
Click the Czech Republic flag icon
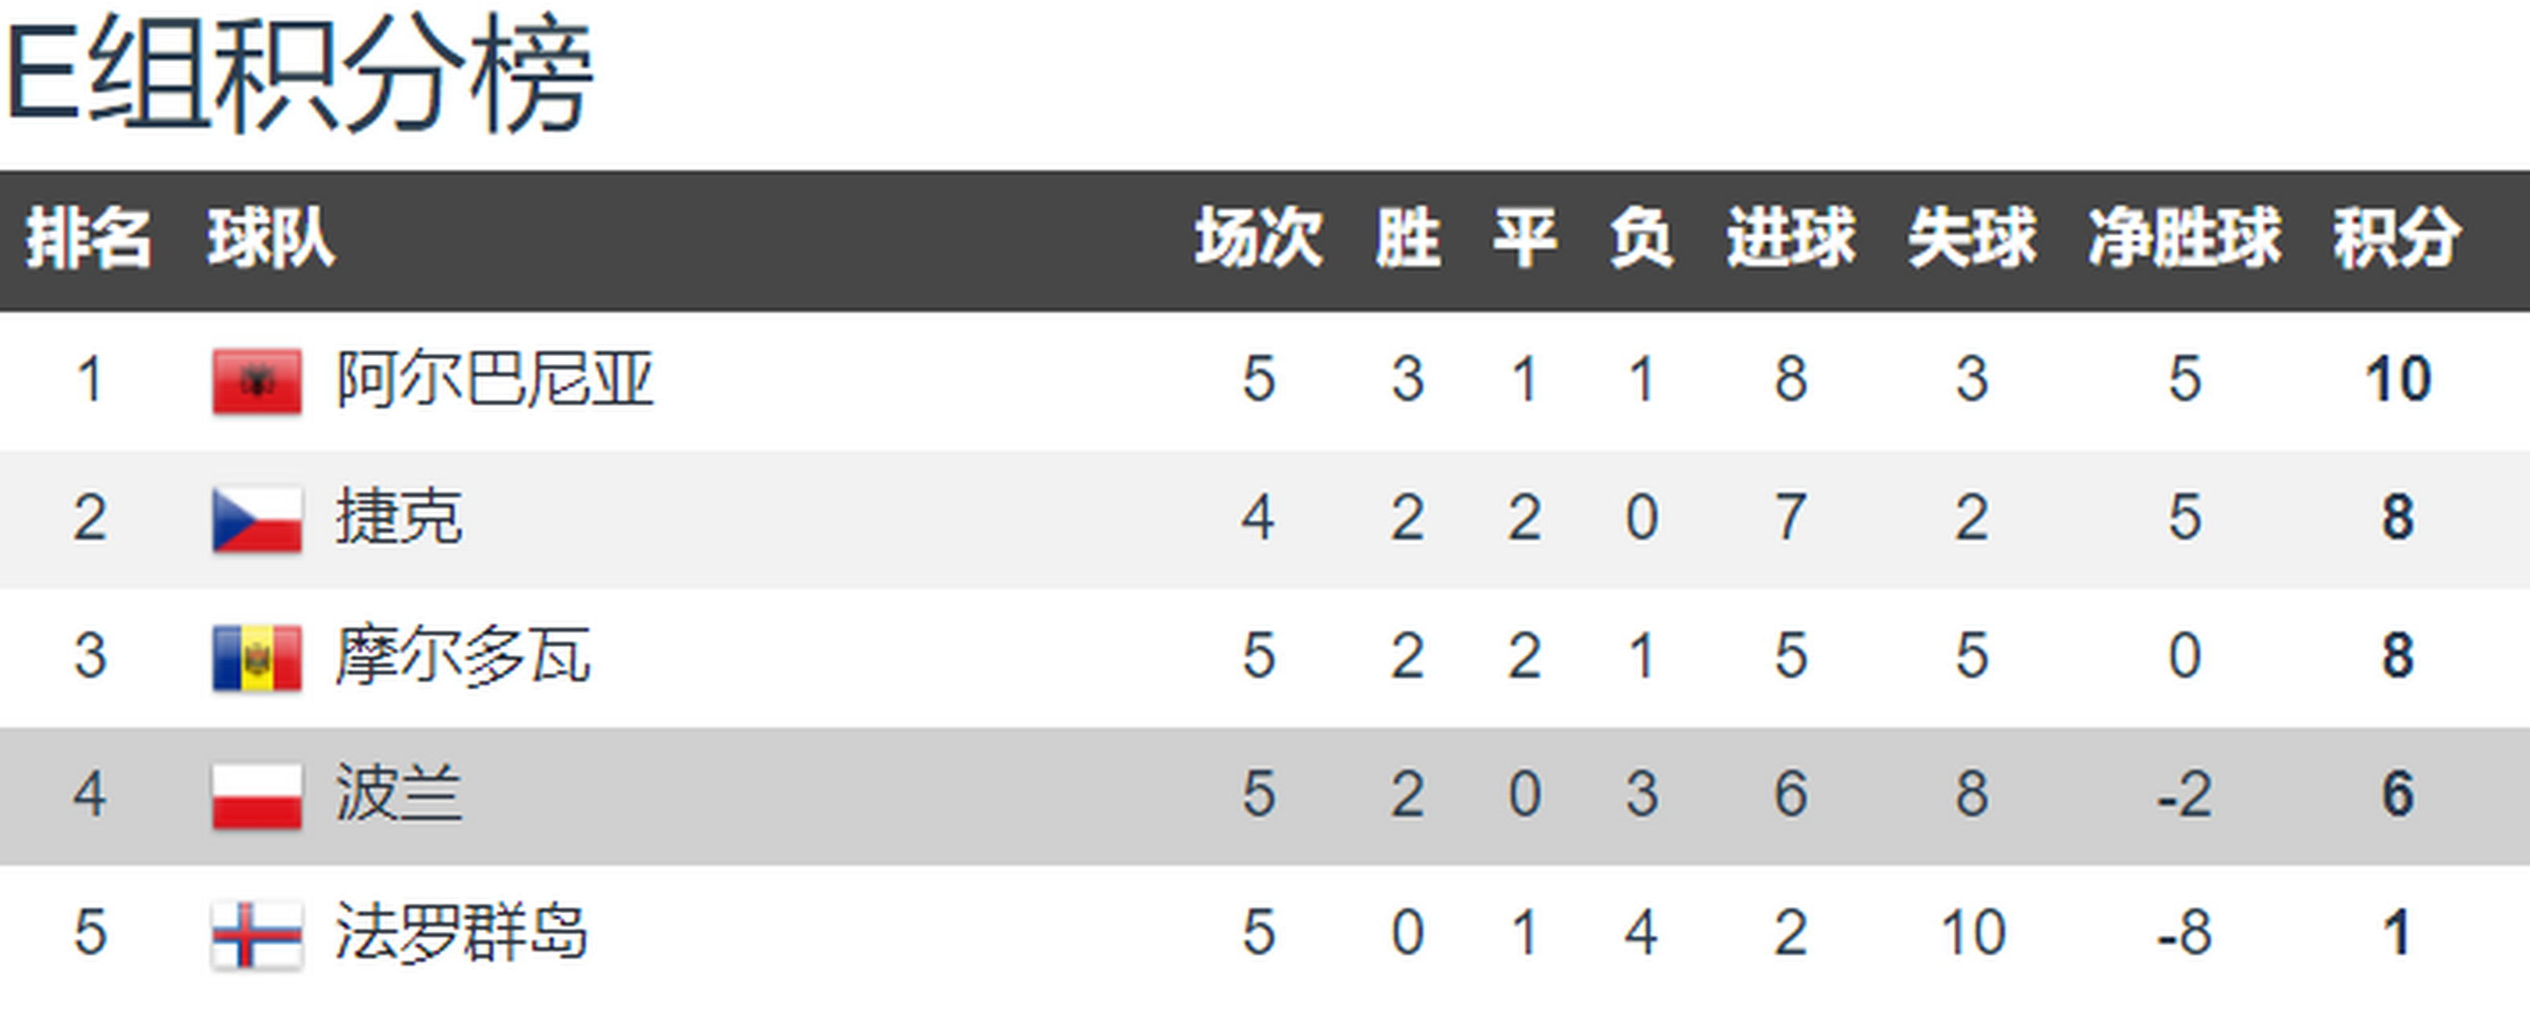pyautogui.click(x=256, y=519)
